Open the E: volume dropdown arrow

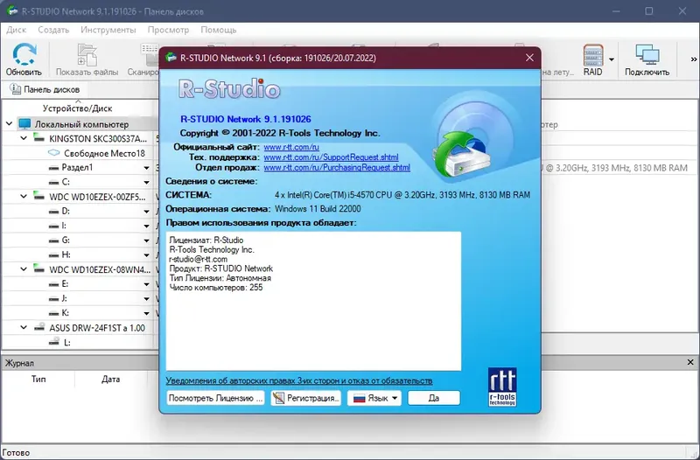[146, 284]
